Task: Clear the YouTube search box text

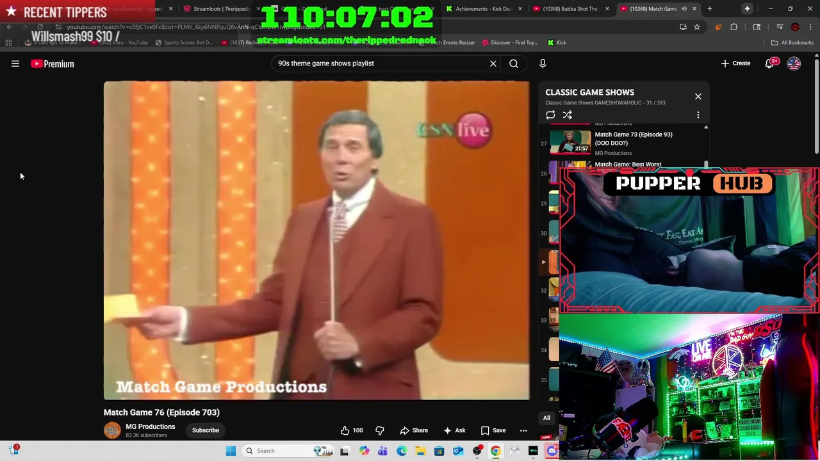Action: 493,63
